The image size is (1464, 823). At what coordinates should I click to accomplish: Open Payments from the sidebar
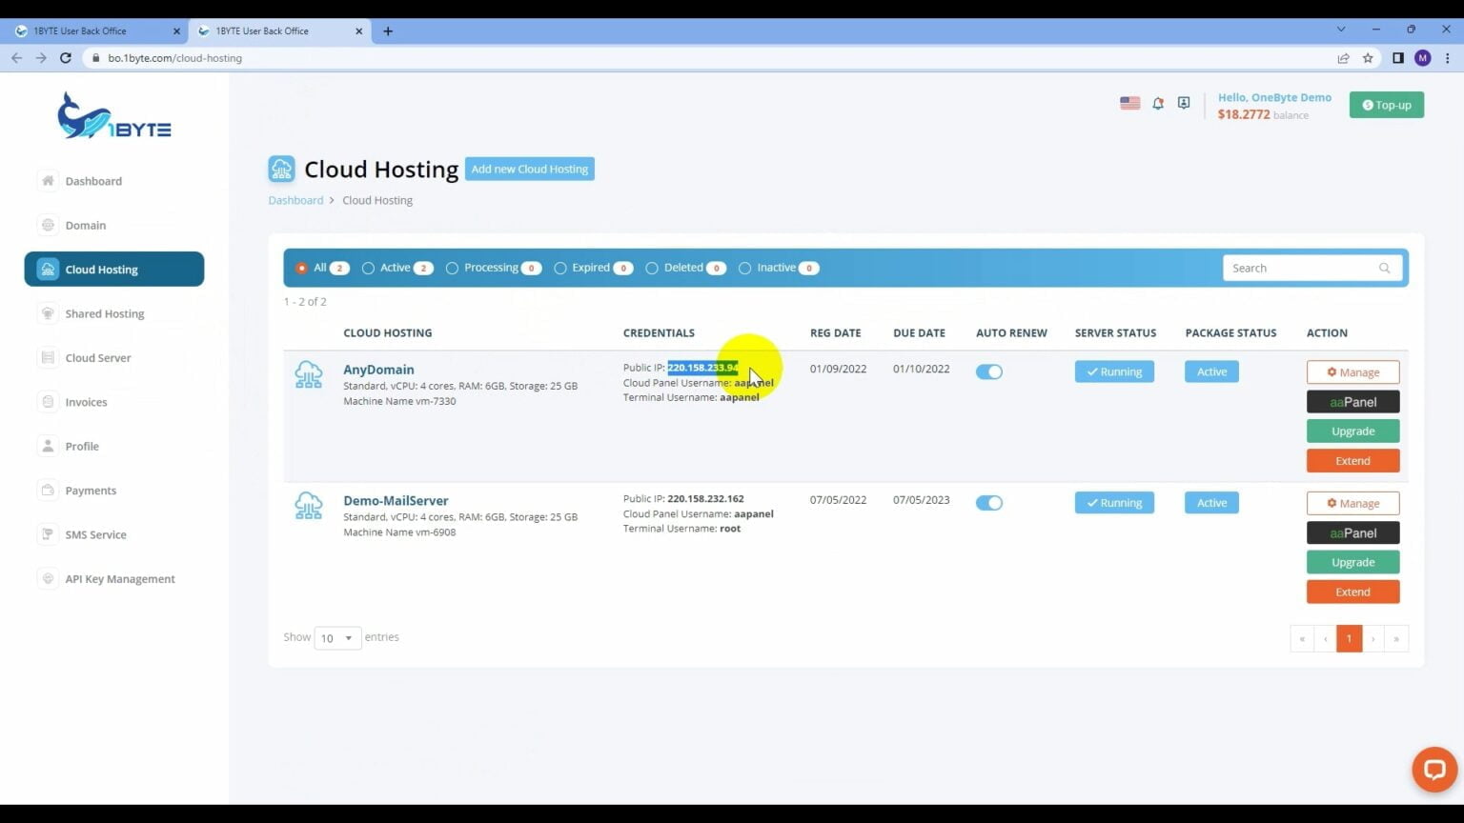click(x=91, y=490)
